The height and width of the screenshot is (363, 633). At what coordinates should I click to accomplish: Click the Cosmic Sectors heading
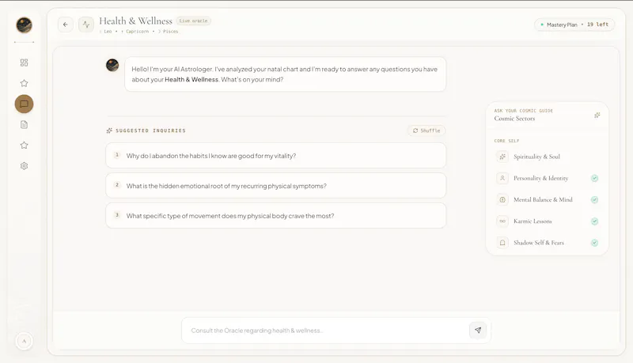coord(514,119)
